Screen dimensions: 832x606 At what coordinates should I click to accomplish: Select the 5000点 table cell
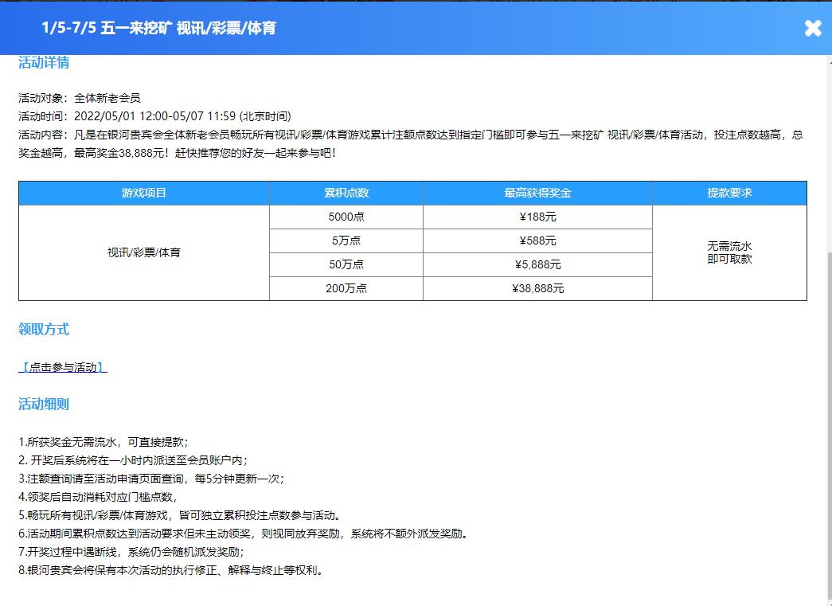346,217
